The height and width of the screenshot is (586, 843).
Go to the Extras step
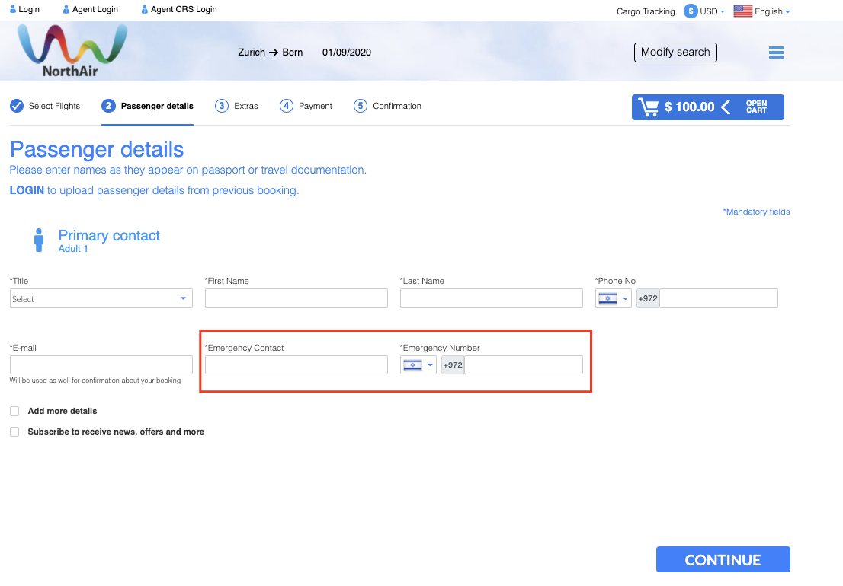[x=236, y=106]
